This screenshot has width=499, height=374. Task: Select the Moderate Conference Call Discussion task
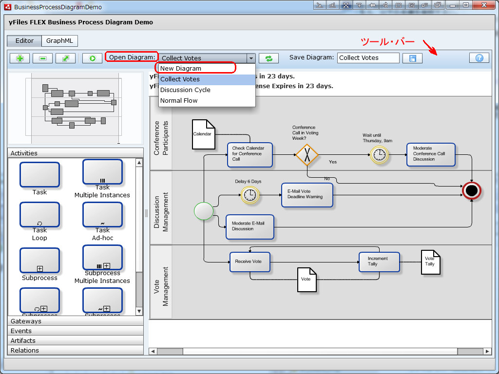(x=431, y=155)
